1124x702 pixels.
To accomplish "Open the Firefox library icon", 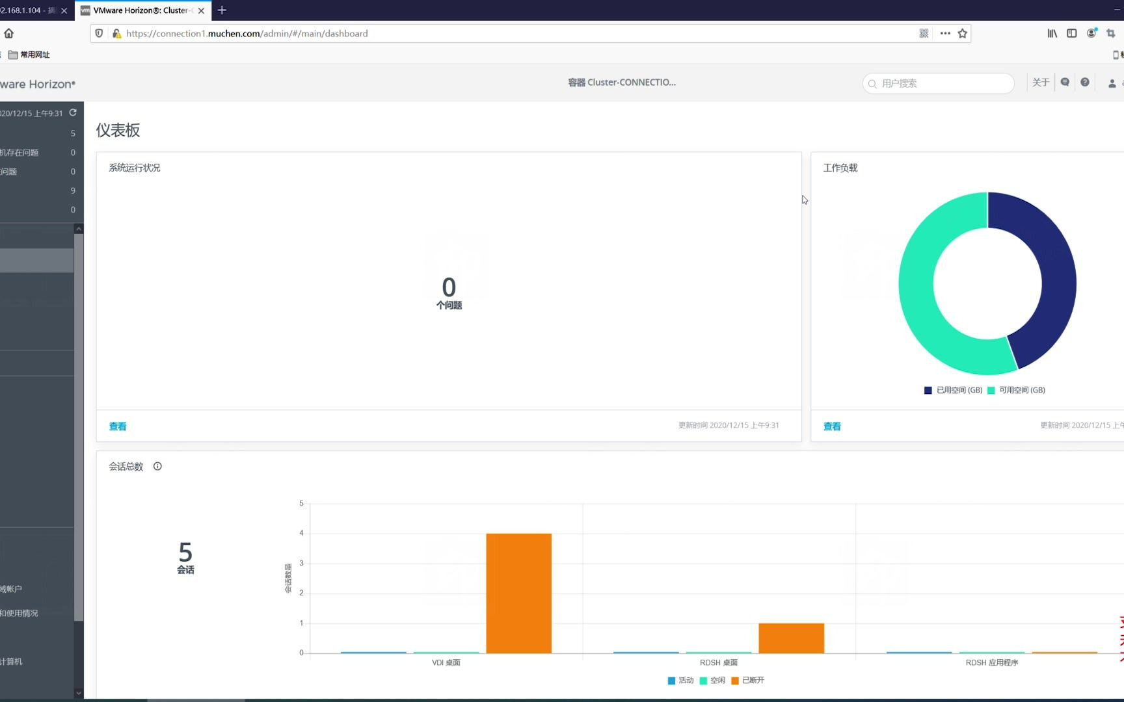I will [1052, 33].
